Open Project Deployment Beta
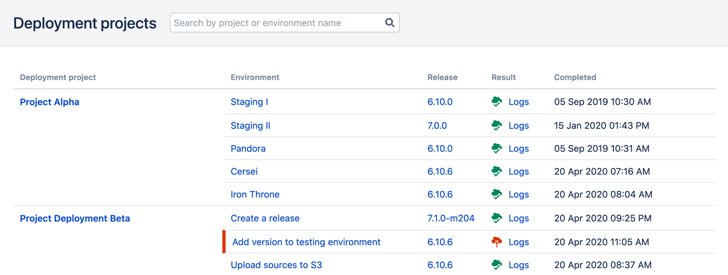Viewport: 728px width, 275px height. (75, 219)
